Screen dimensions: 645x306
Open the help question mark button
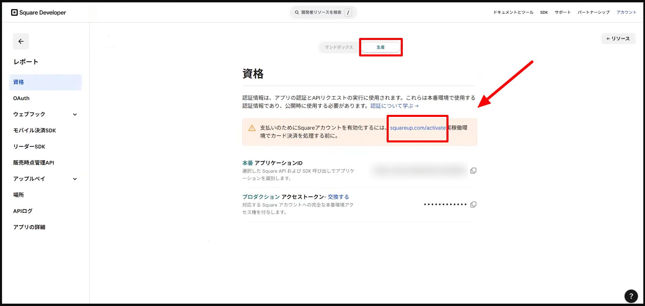631,296
